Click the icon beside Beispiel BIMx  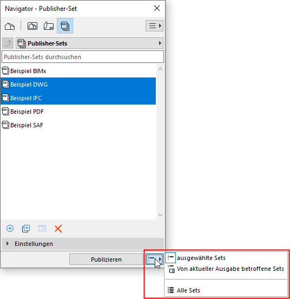(x=5, y=71)
